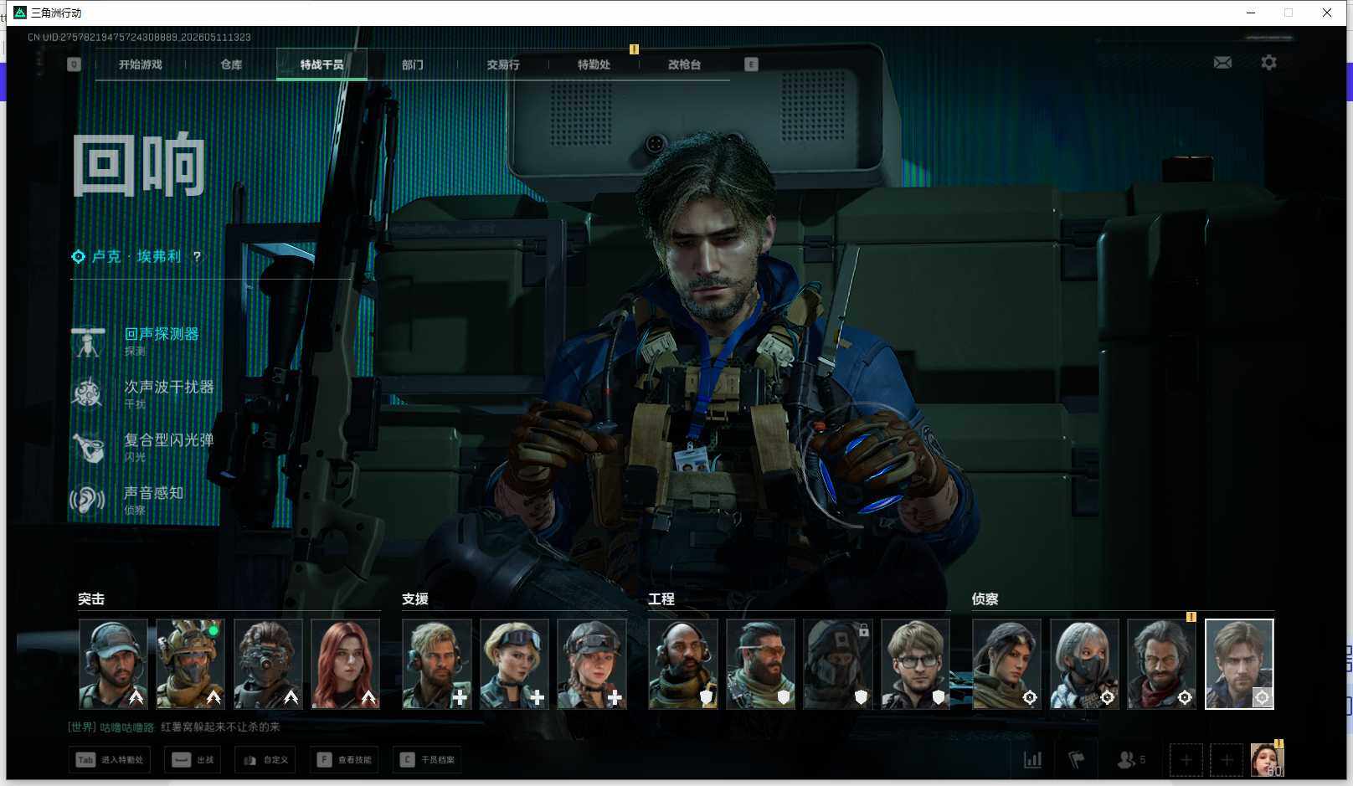Select the blonde support woman with goggles on her head
Image resolution: width=1353 pixels, height=786 pixels.
[x=514, y=664]
